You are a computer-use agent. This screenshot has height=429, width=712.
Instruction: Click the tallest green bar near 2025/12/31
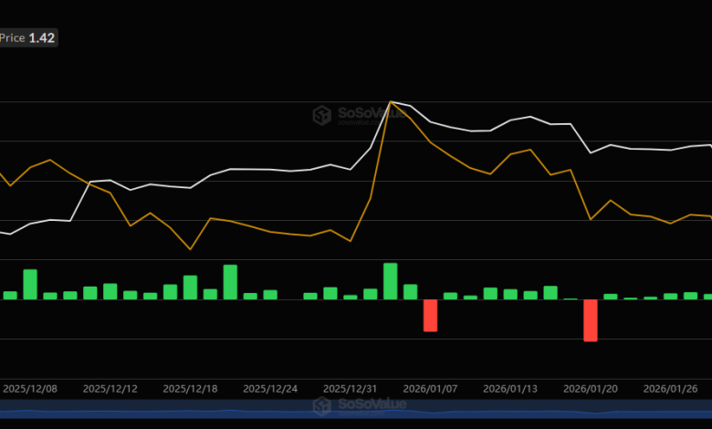tap(390, 281)
